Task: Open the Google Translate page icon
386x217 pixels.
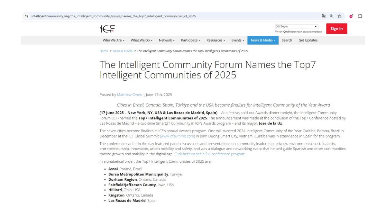Action: (x=324, y=16)
